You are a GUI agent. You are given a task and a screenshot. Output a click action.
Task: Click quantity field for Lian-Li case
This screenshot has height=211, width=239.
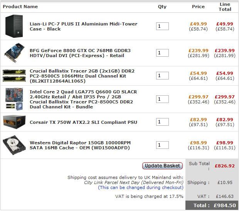[162, 26]
